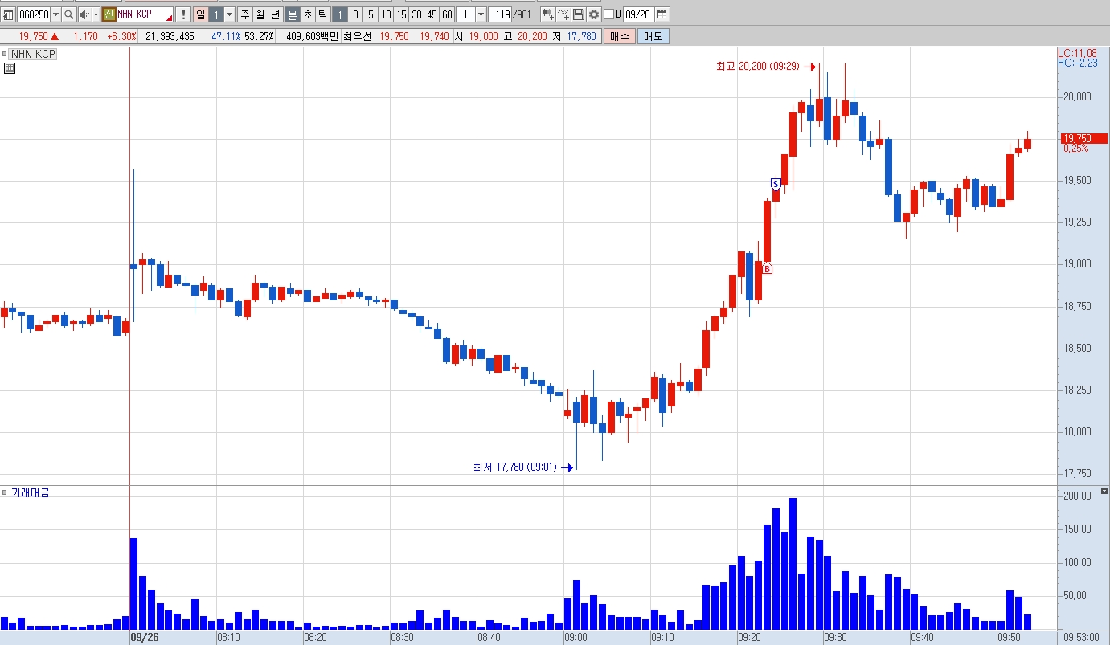Viewport: 1110px width, 645px height.
Task: Click the 매수 buy button
Action: coord(620,36)
